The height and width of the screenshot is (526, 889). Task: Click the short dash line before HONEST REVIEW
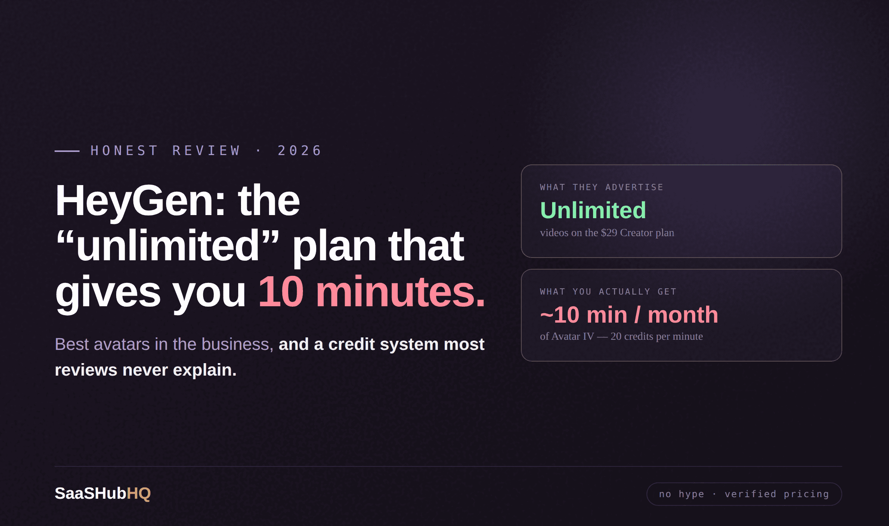[x=67, y=151]
